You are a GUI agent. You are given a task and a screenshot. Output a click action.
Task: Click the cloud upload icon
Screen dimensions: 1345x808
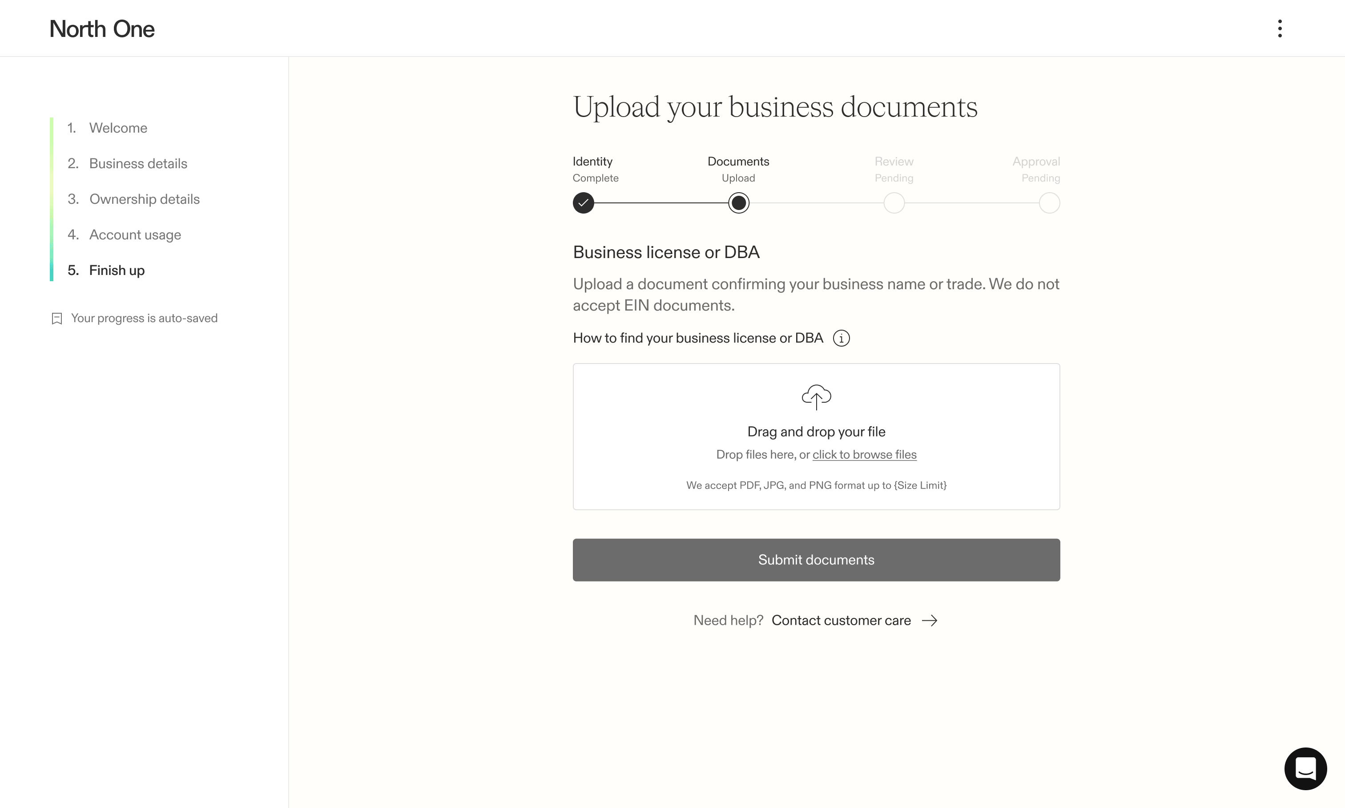[816, 397]
